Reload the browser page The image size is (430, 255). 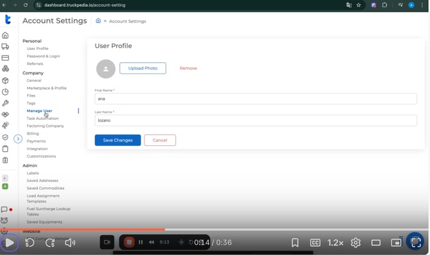[x=25, y=5]
